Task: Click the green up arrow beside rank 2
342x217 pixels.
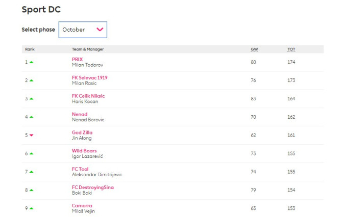Action: tap(32, 80)
